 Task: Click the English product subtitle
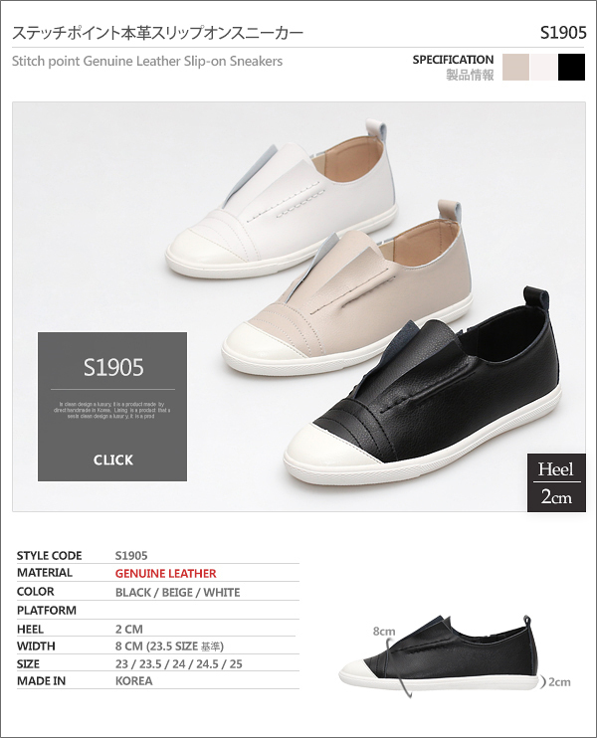click(x=147, y=62)
